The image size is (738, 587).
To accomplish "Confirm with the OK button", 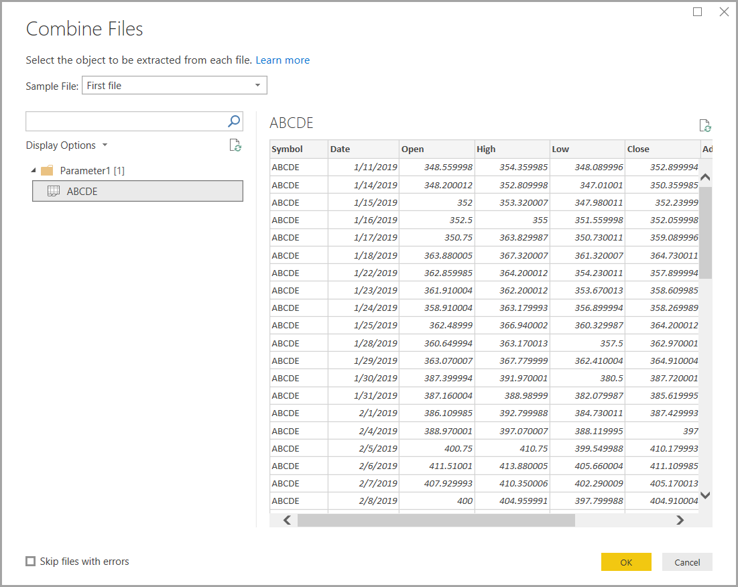I will click(626, 562).
